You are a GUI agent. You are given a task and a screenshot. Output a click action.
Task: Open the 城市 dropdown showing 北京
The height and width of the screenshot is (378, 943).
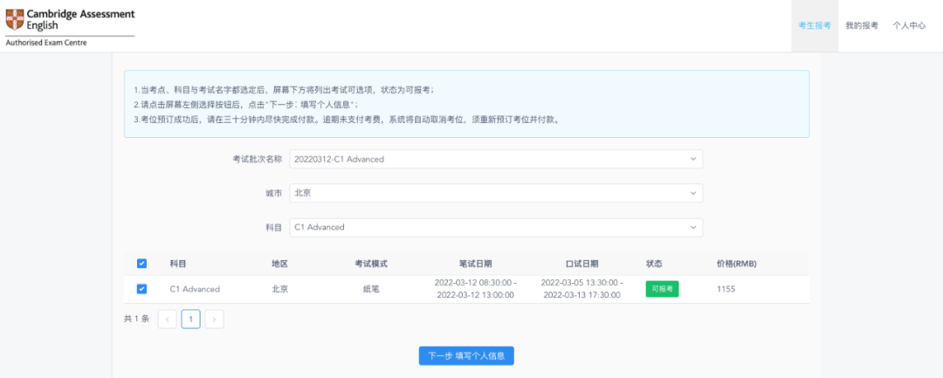click(496, 194)
